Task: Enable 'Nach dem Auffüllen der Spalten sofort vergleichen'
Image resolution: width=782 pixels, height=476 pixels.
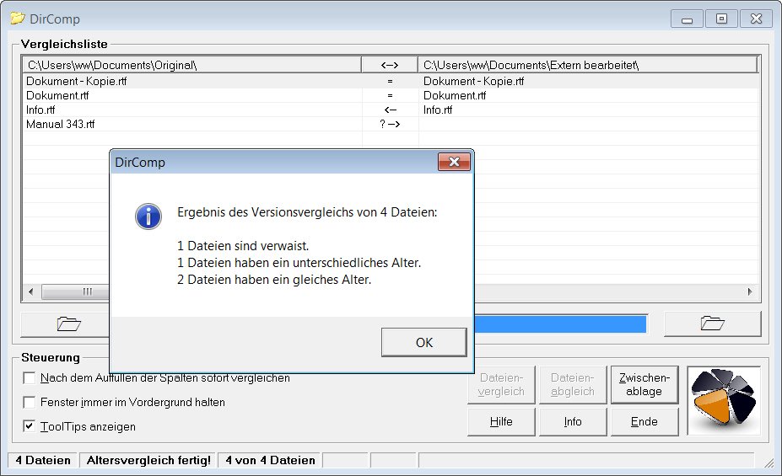Action: [30, 378]
